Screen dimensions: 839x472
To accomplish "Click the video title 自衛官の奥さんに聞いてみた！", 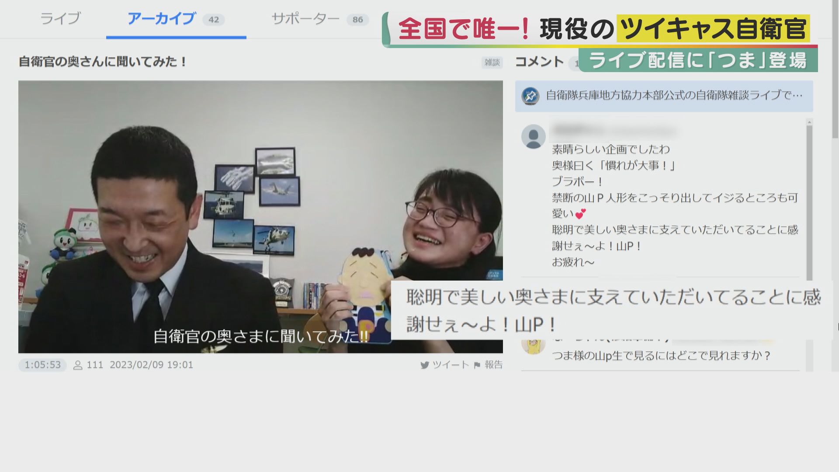I will click(103, 62).
